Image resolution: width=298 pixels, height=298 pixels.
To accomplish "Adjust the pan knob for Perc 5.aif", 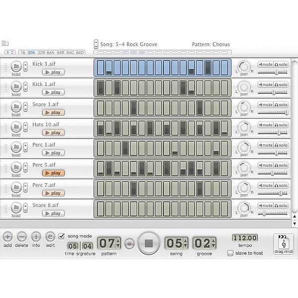I will [x=244, y=167].
